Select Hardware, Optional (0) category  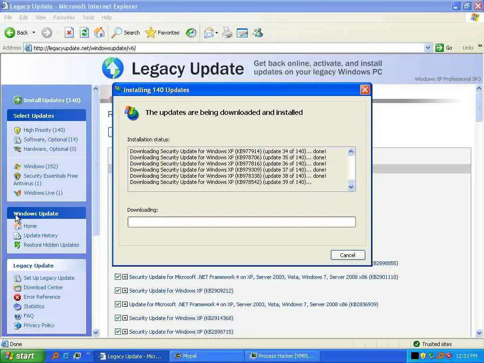point(50,149)
